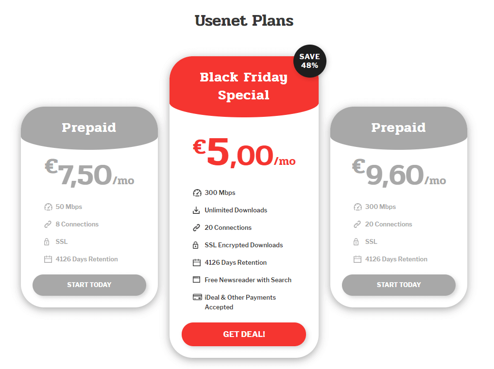Image resolution: width=494 pixels, height=369 pixels.
Task: Click START TODAY on the €9,60 plan
Action: [398, 285]
